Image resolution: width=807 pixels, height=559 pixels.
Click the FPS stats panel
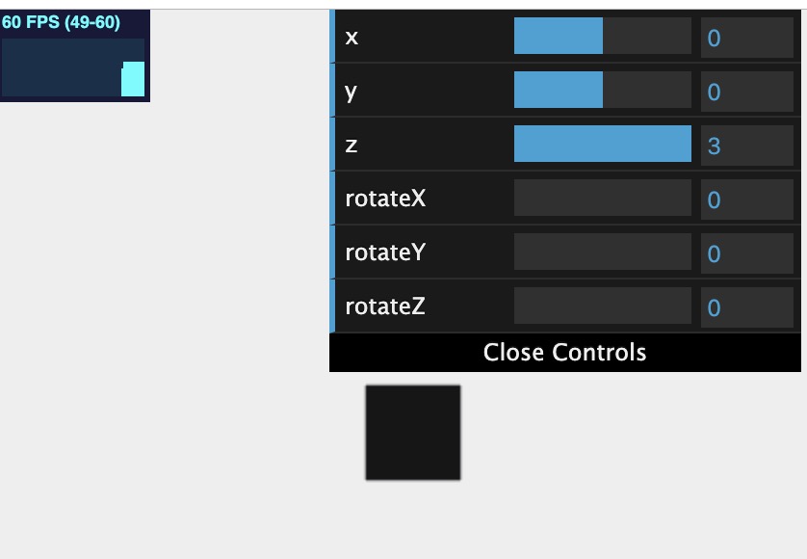(x=74, y=56)
